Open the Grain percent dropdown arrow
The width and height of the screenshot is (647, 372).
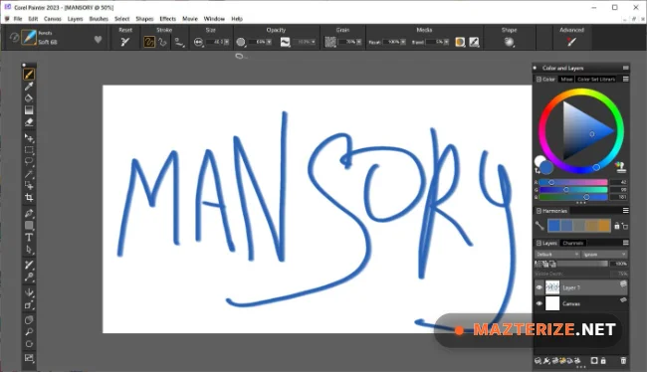point(359,42)
